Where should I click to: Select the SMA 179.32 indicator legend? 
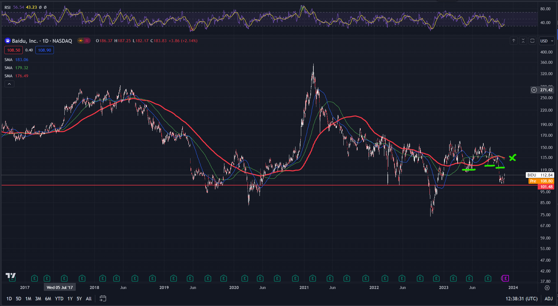(x=16, y=68)
